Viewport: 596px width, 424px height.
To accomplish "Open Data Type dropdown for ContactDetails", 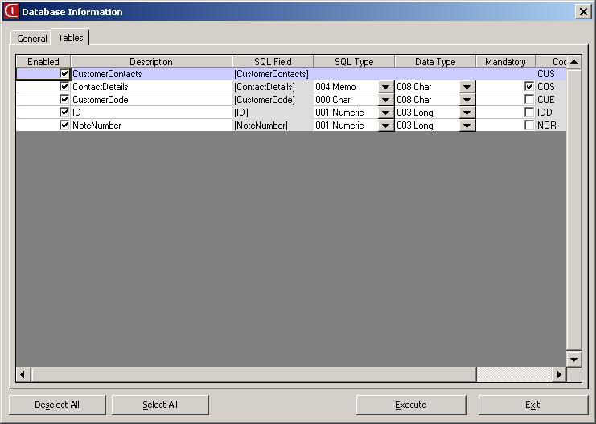I will click(467, 87).
